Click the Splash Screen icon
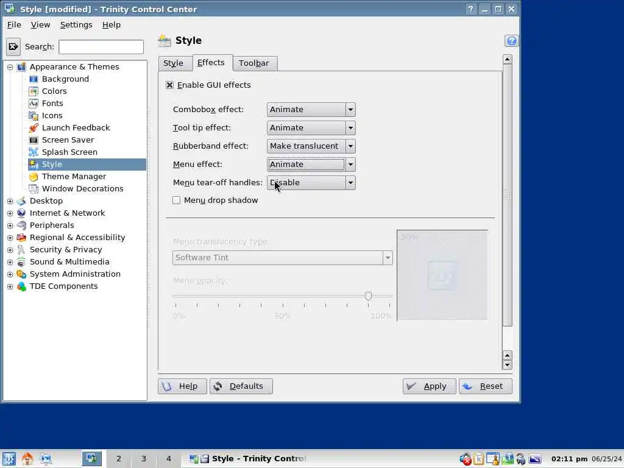The image size is (624, 468). coord(34,152)
